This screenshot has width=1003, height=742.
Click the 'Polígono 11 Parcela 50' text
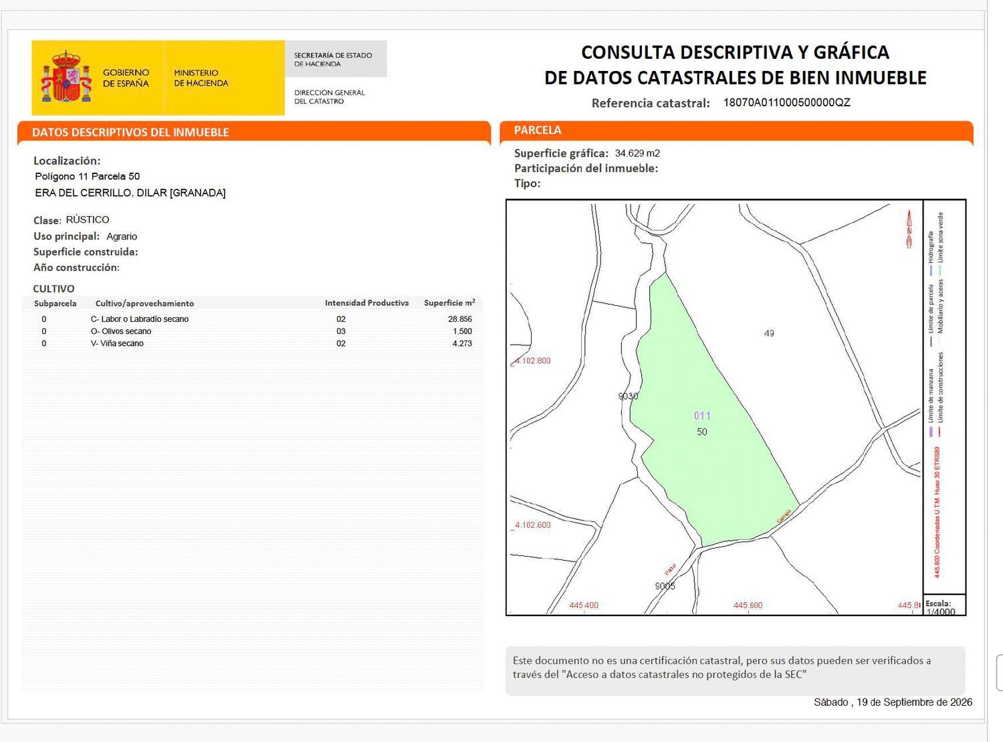pos(88,177)
